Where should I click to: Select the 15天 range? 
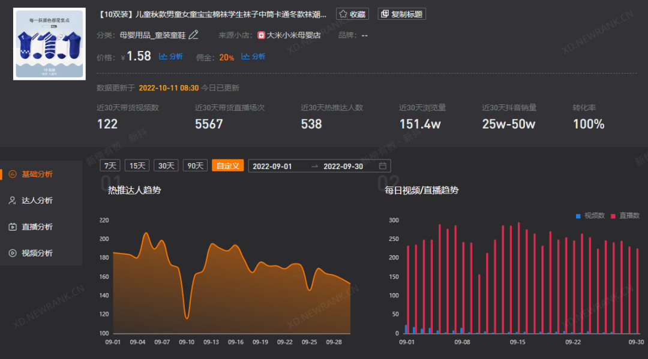point(137,166)
